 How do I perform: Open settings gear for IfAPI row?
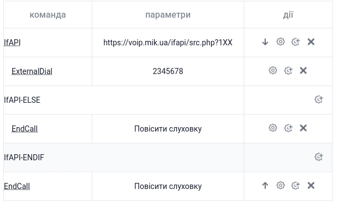(x=281, y=41)
